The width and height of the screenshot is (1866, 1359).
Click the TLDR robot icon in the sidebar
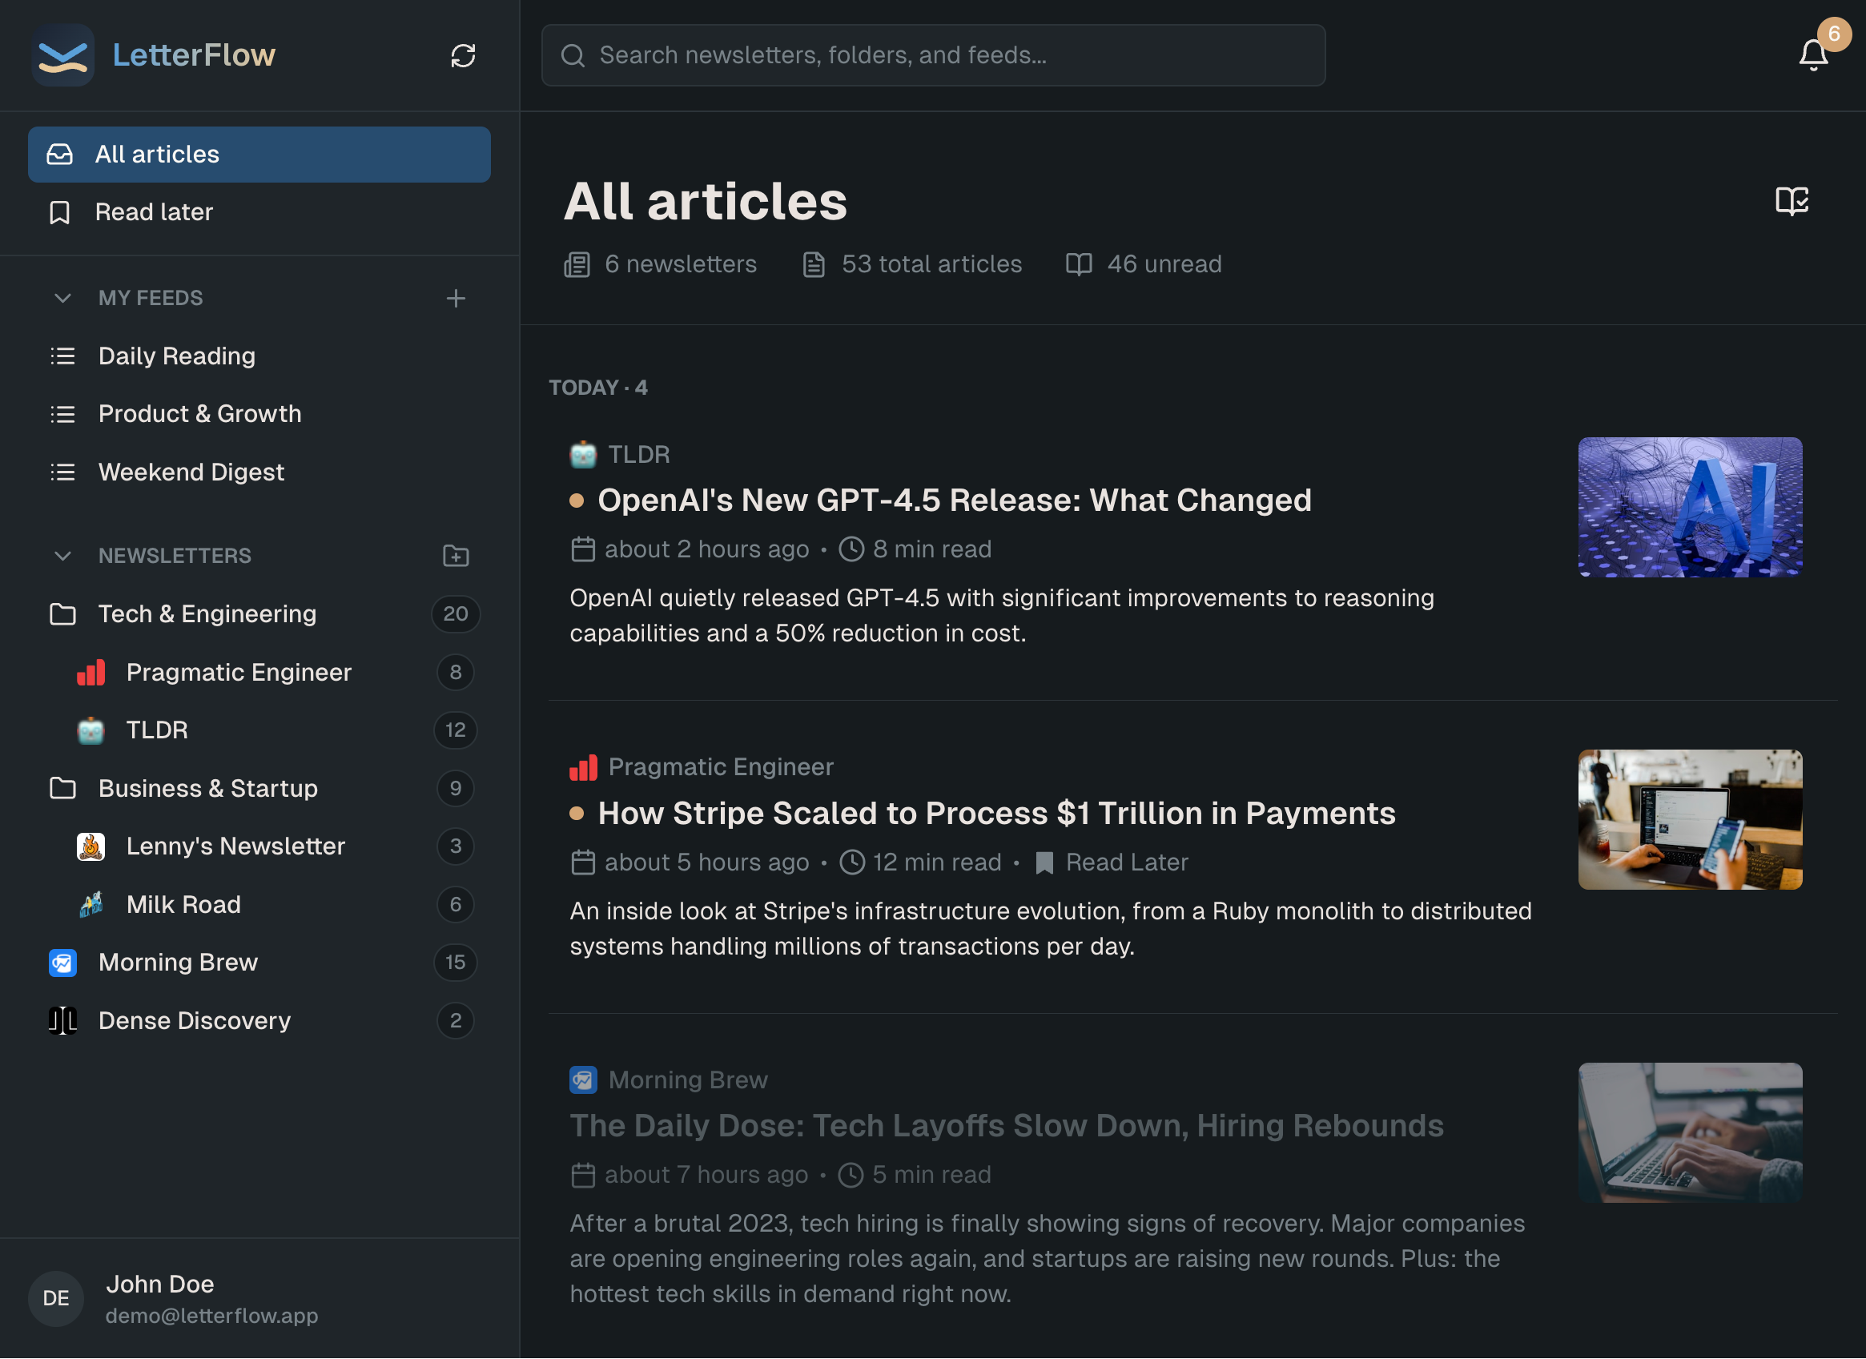[x=90, y=730]
